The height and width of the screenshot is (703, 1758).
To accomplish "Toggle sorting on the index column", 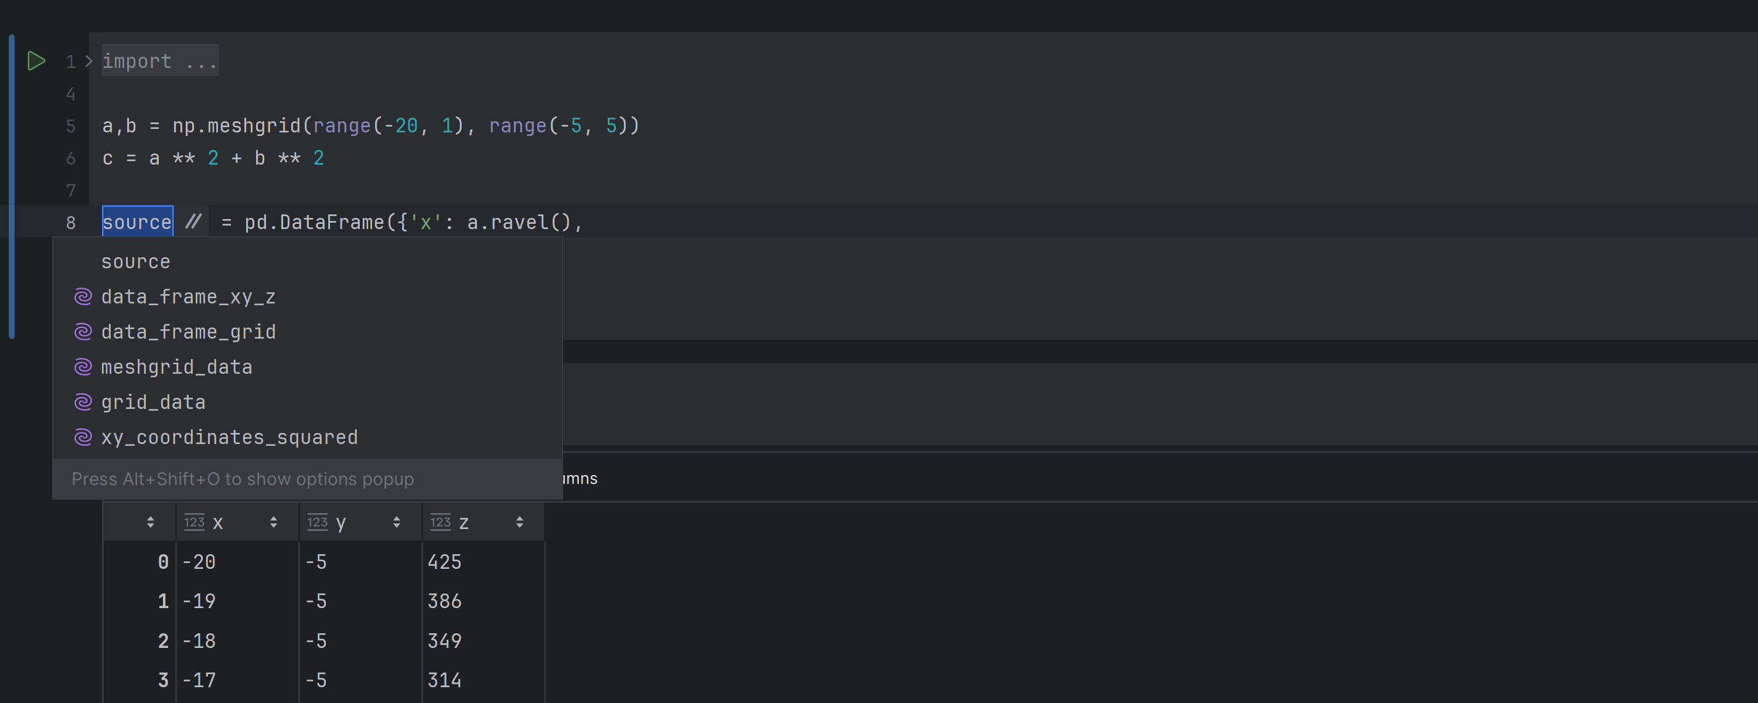I will pyautogui.click(x=150, y=522).
